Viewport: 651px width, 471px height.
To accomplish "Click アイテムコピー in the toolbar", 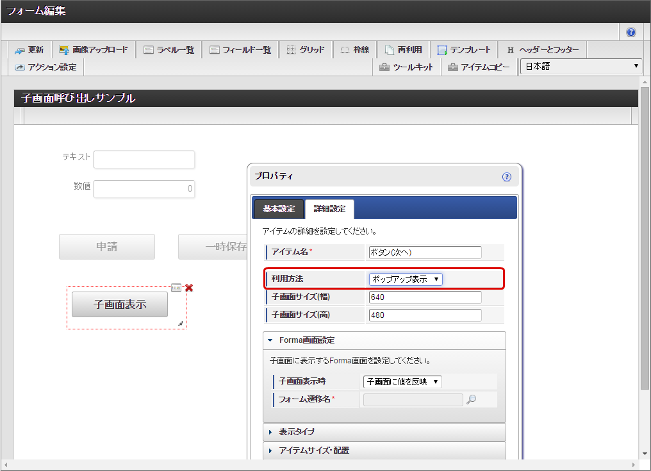I will (x=479, y=67).
